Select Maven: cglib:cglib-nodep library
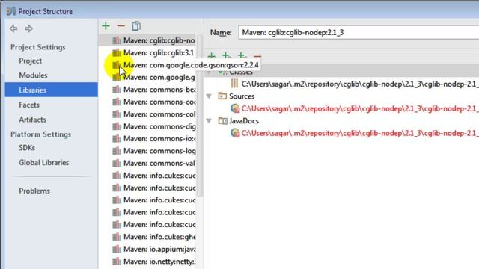The width and height of the screenshot is (479, 269). [147, 40]
